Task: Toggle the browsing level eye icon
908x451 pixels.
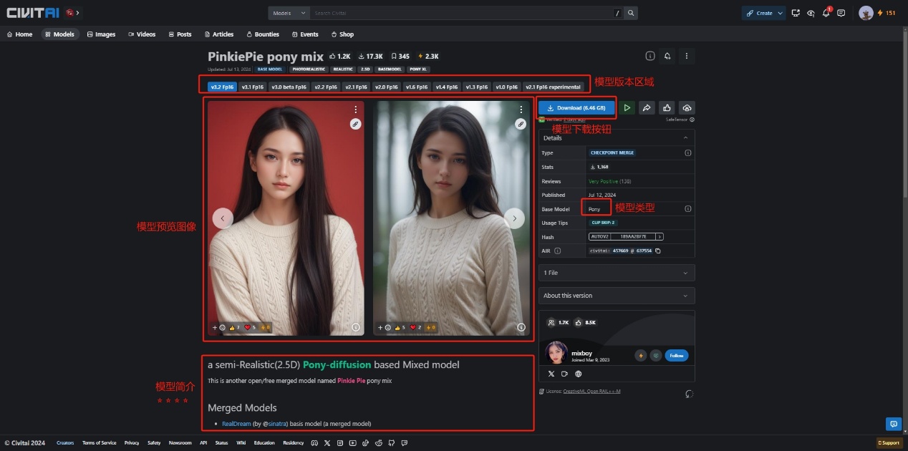Action: (x=811, y=13)
